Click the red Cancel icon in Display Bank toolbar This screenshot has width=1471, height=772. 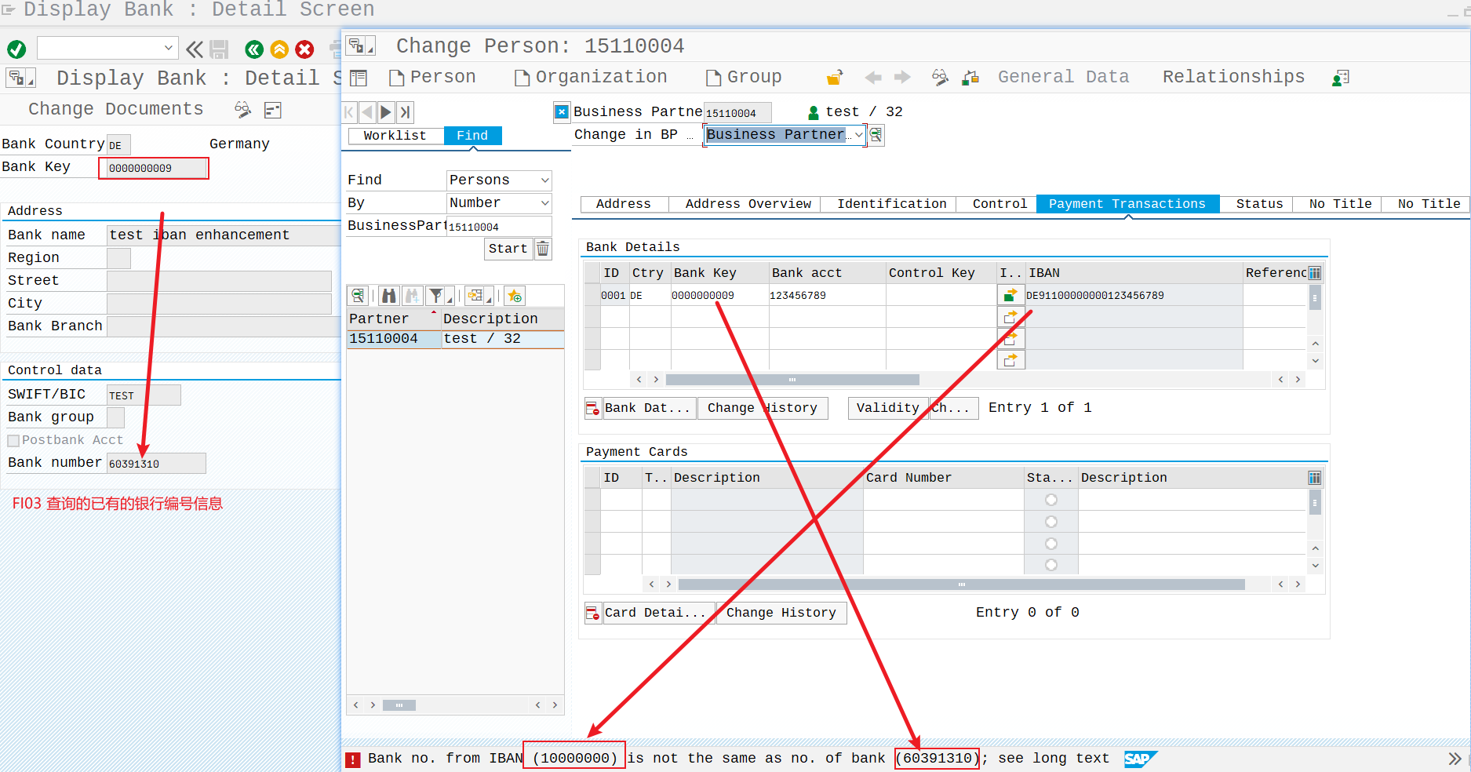(304, 49)
